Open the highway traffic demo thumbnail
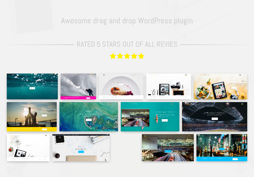 point(168,147)
